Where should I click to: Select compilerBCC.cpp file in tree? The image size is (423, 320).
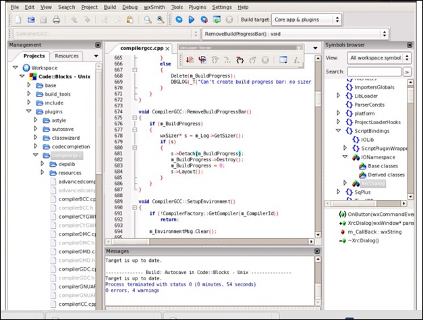(77, 199)
